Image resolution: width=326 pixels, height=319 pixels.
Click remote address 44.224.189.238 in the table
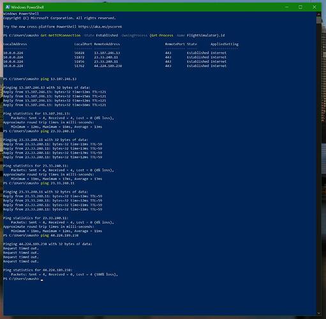108,66
